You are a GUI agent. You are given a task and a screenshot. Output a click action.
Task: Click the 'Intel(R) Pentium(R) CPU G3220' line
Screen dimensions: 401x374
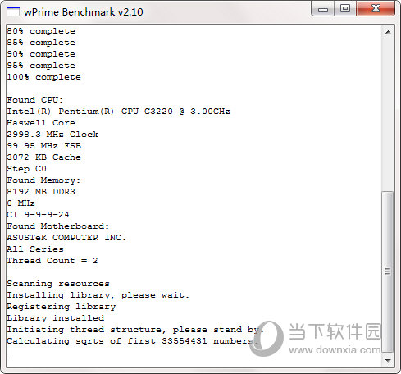click(x=118, y=112)
